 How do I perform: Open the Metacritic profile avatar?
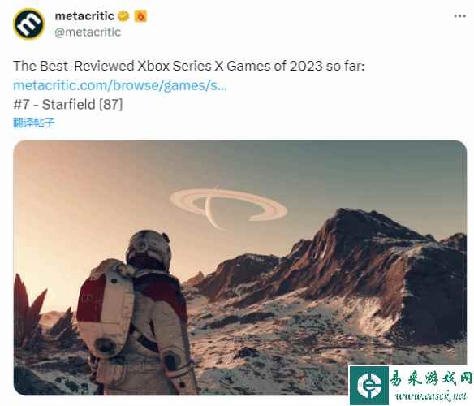pyautogui.click(x=29, y=24)
